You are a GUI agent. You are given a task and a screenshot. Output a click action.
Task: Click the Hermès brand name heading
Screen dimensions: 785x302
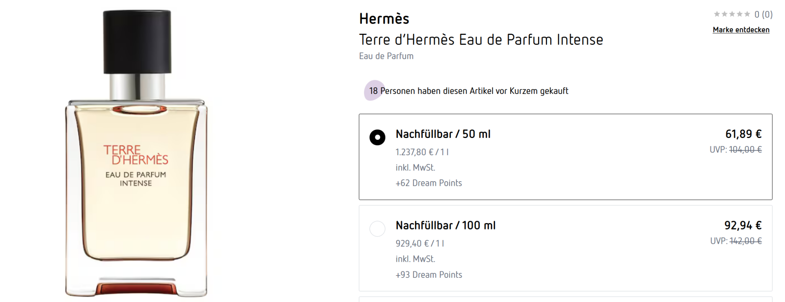384,19
